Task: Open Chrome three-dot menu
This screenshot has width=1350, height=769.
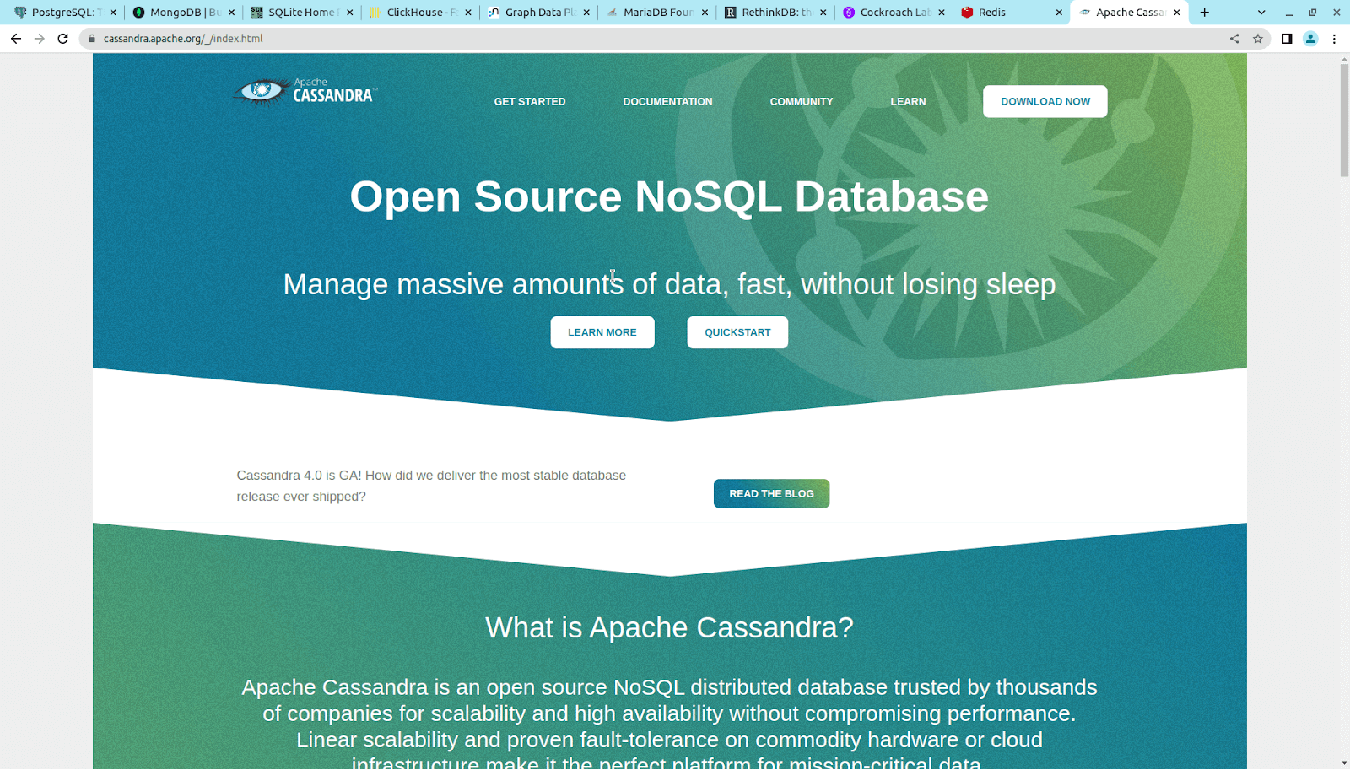Action: point(1334,39)
